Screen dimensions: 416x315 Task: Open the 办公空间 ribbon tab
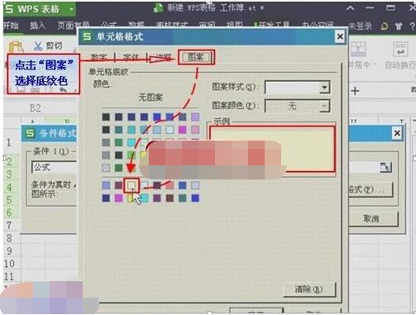tap(318, 26)
